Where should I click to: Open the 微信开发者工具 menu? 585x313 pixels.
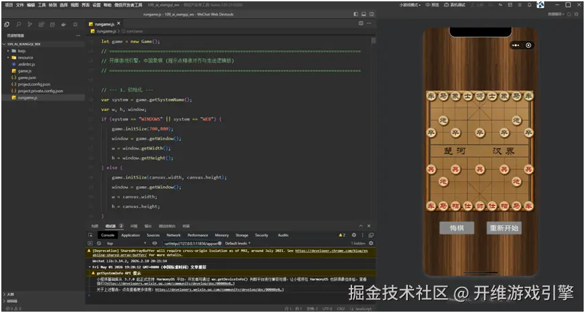tap(129, 5)
